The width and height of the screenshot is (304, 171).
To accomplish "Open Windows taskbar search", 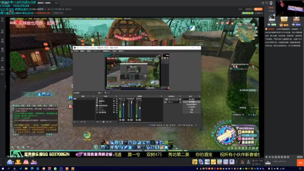I will (x=8, y=169).
